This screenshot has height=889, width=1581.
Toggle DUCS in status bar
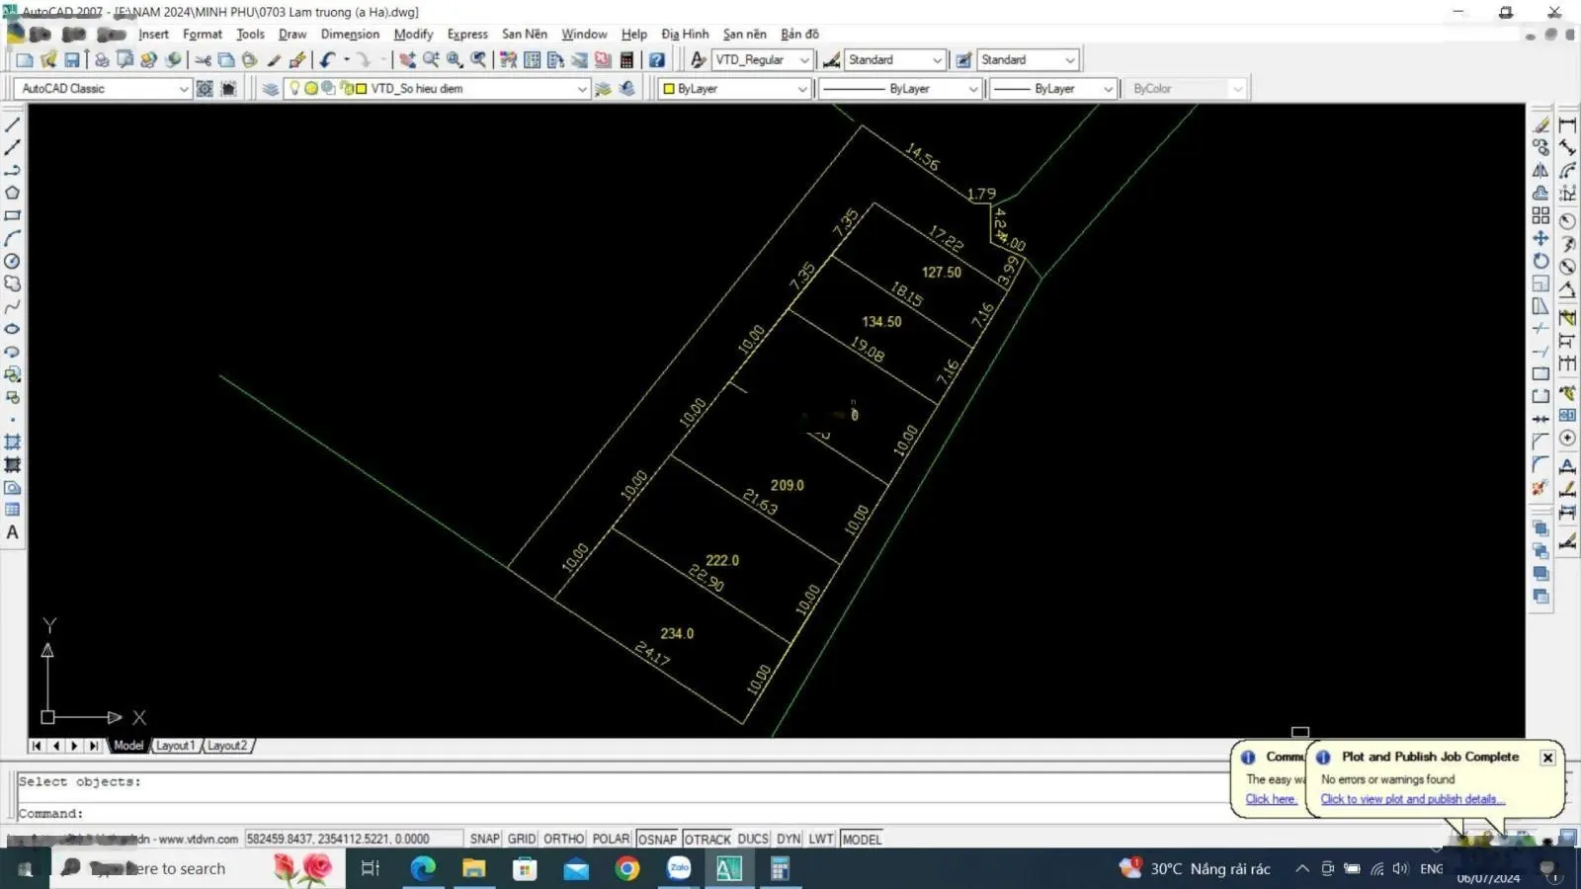(x=753, y=839)
